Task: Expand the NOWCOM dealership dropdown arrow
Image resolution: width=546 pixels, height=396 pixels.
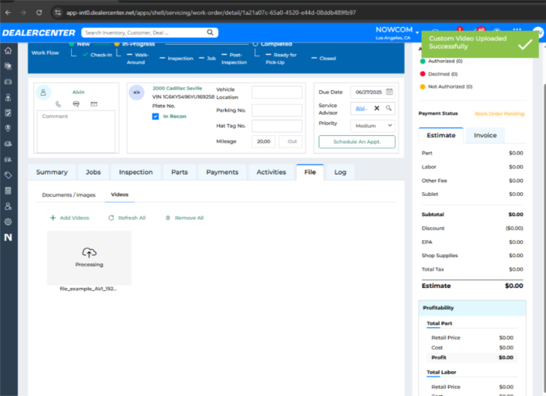Action: (x=417, y=32)
